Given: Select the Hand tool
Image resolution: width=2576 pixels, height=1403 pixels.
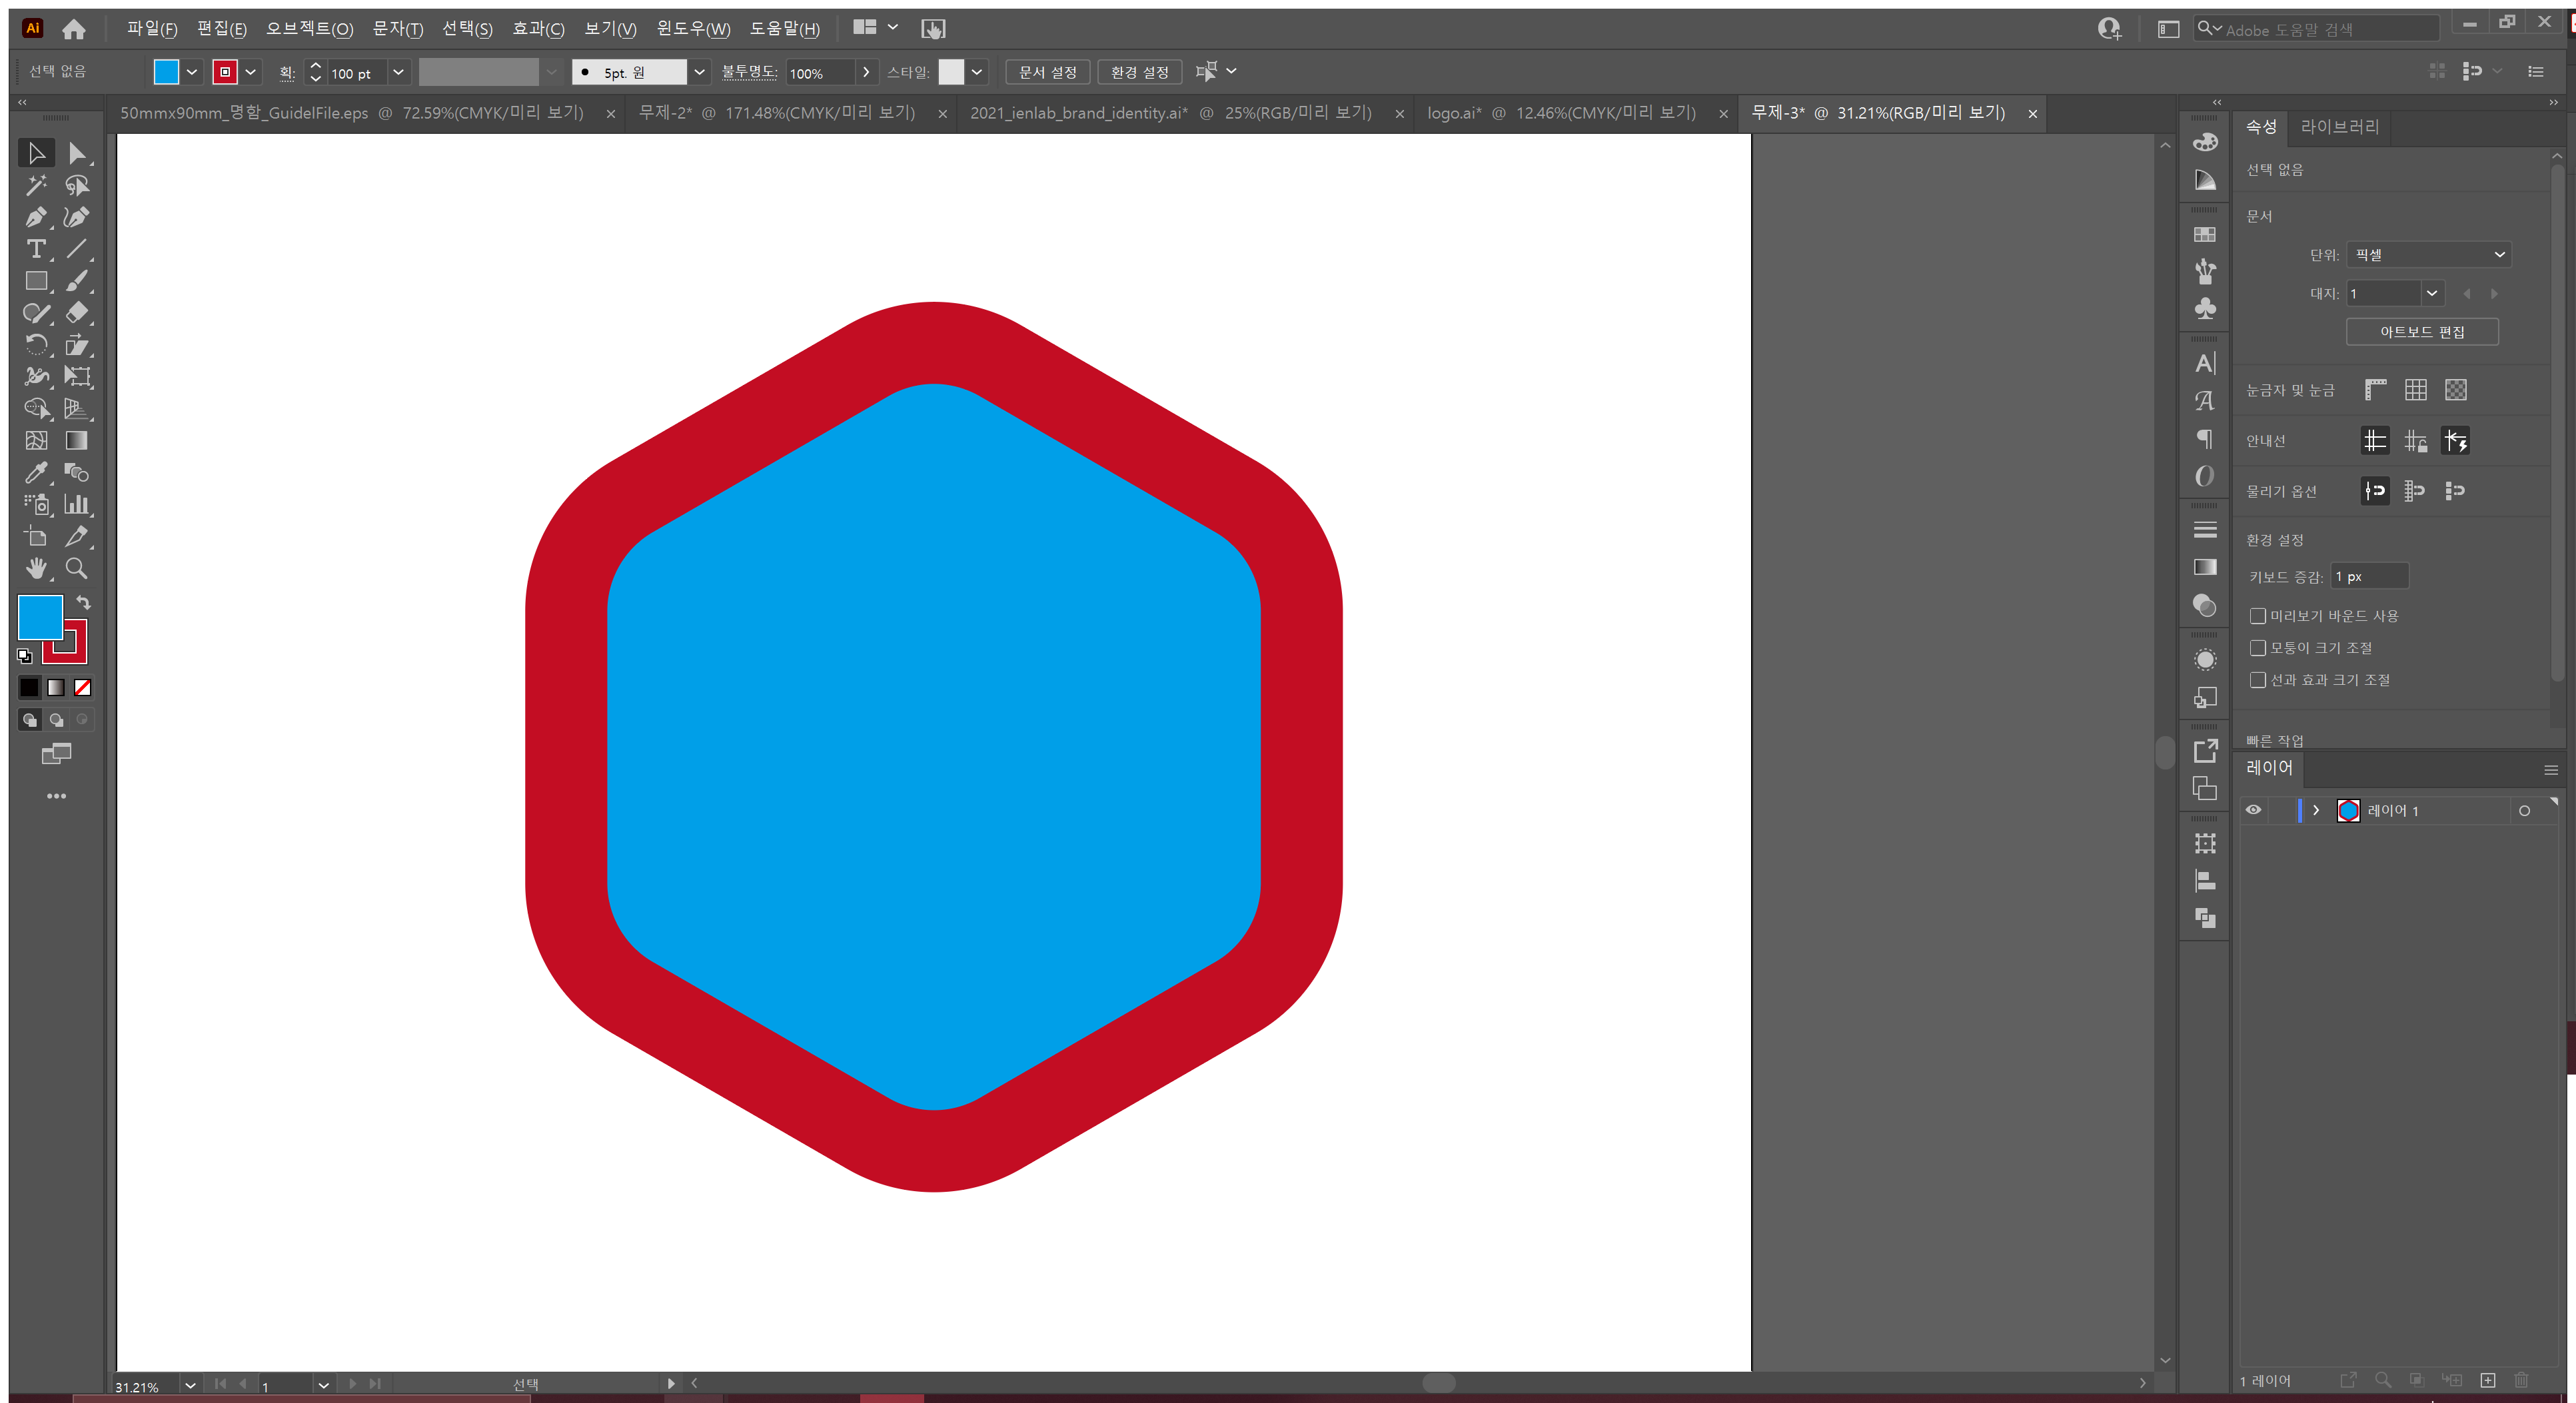Looking at the screenshot, I should 36,569.
